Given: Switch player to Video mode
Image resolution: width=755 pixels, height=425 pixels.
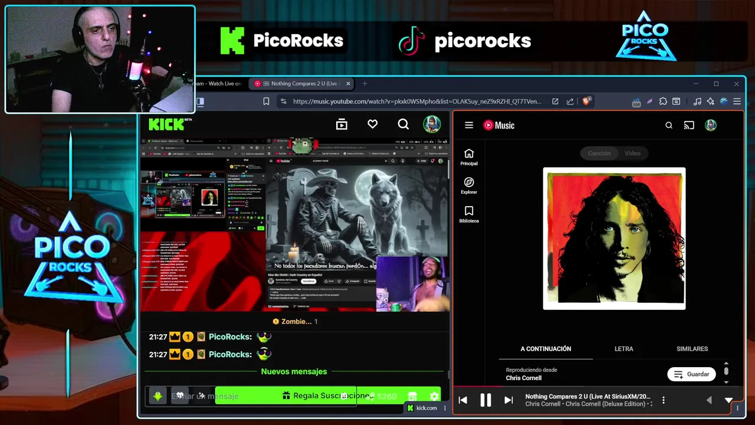Looking at the screenshot, I should tap(632, 153).
